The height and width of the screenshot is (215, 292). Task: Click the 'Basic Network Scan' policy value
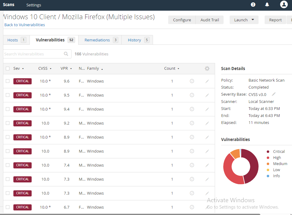pos(266,80)
